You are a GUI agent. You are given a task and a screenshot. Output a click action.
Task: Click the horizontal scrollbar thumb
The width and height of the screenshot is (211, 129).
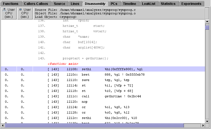tap(94, 125)
